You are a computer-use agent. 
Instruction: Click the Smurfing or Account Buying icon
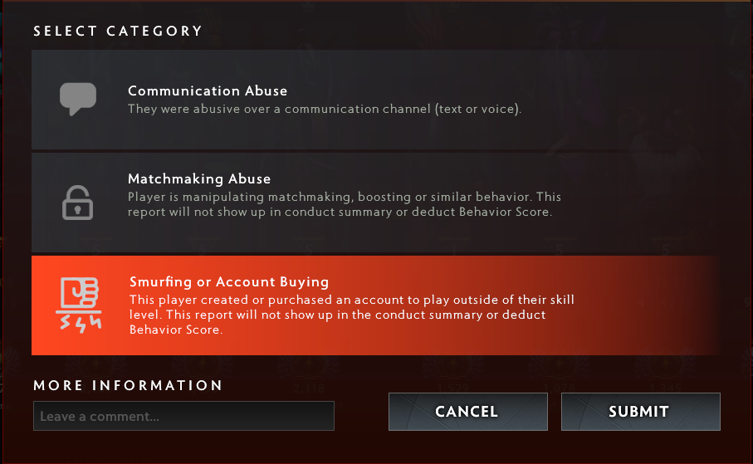pyautogui.click(x=79, y=305)
